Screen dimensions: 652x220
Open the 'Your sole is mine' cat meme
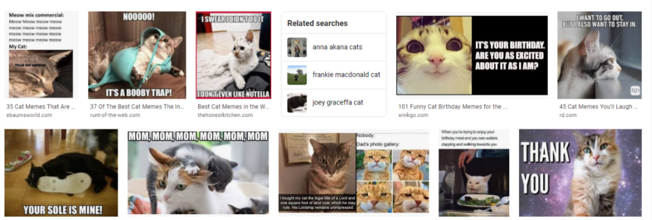61,173
